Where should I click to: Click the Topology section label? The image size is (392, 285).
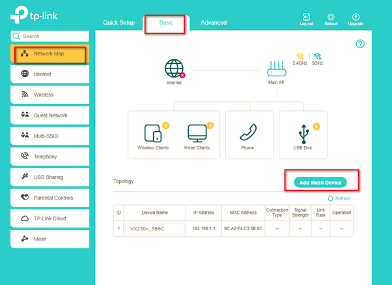click(x=124, y=181)
